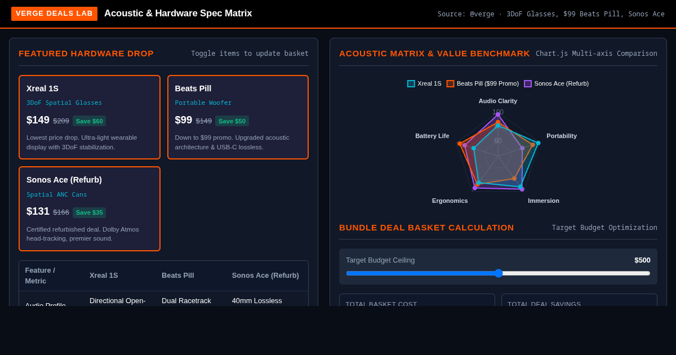The height and width of the screenshot is (355, 676).
Task: Click the Feature / Metric column header
Action: [51, 276]
